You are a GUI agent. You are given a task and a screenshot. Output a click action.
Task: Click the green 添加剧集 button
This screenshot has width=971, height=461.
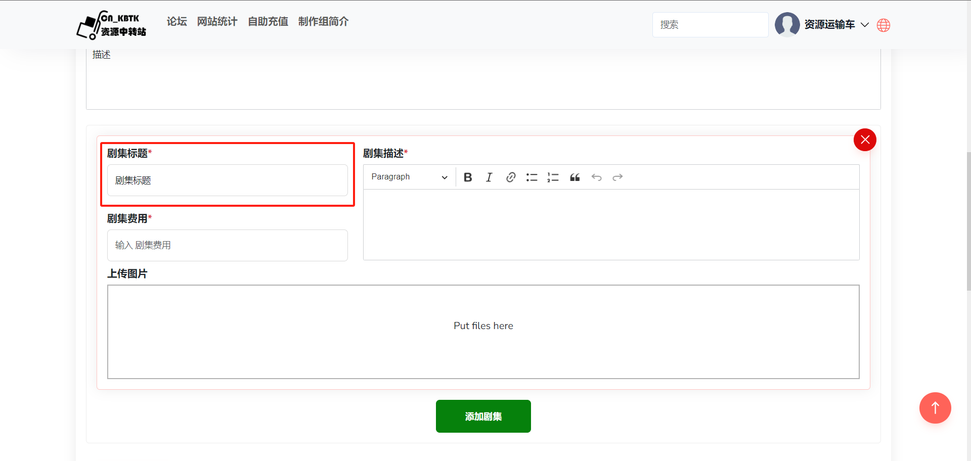(483, 417)
